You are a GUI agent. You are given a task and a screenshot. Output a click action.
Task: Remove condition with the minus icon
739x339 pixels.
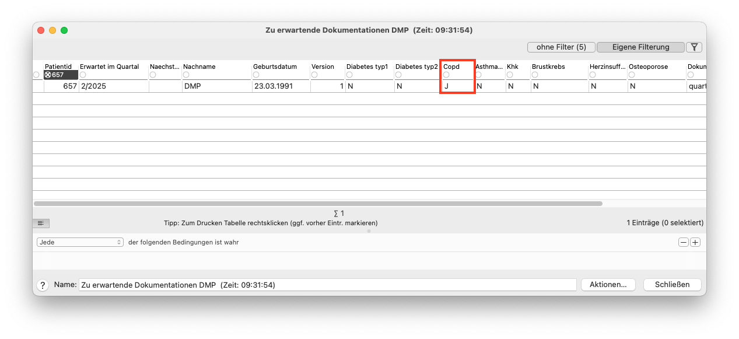683,242
